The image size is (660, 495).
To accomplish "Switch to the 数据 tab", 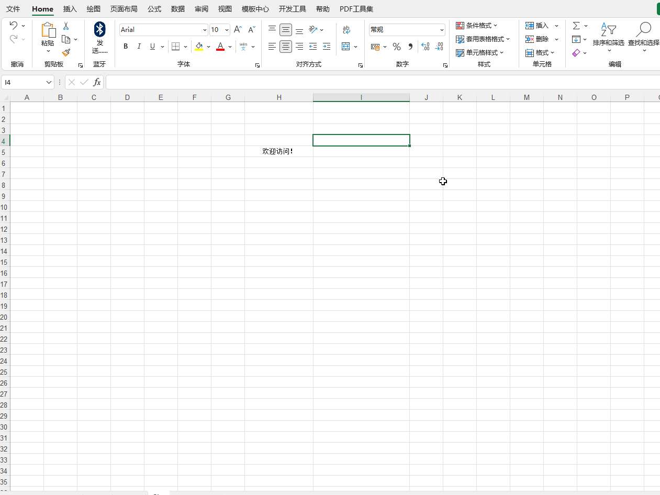I will click(178, 9).
